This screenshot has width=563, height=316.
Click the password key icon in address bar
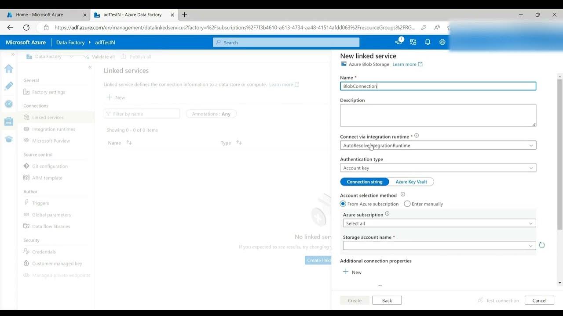[x=424, y=27]
